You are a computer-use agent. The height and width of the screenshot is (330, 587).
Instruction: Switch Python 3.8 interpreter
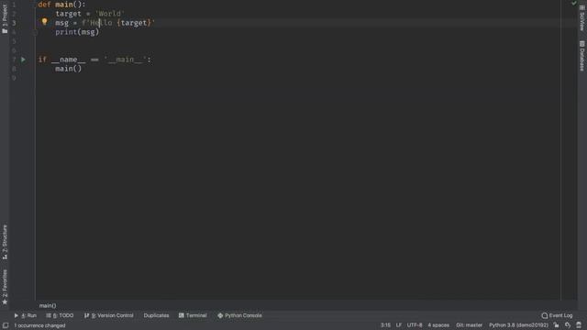(518, 325)
